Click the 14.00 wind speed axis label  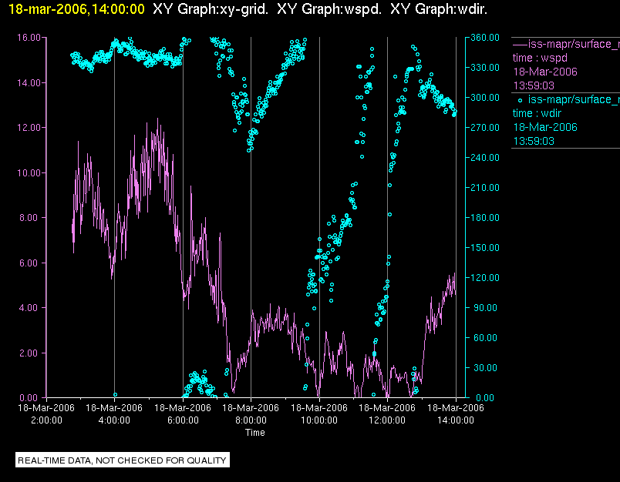click(x=29, y=83)
